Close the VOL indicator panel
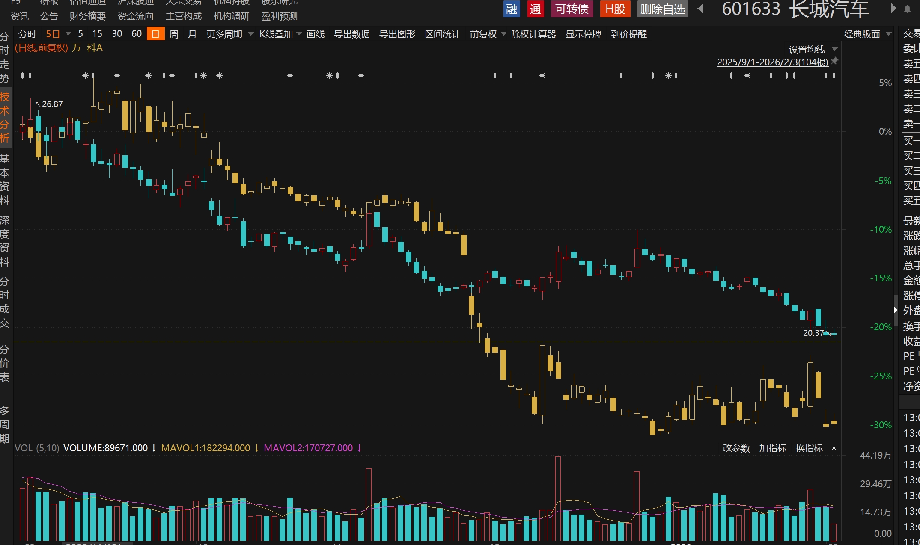920x545 pixels. [834, 448]
